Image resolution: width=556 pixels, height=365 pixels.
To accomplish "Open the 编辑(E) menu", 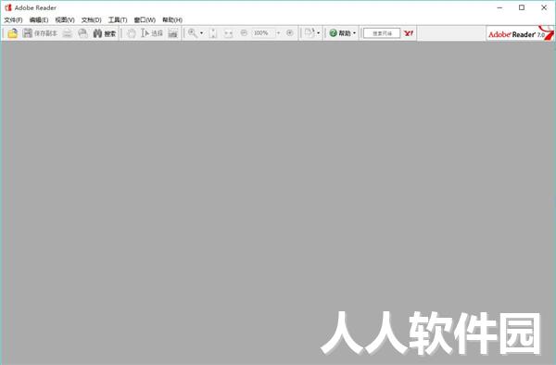I will click(39, 19).
